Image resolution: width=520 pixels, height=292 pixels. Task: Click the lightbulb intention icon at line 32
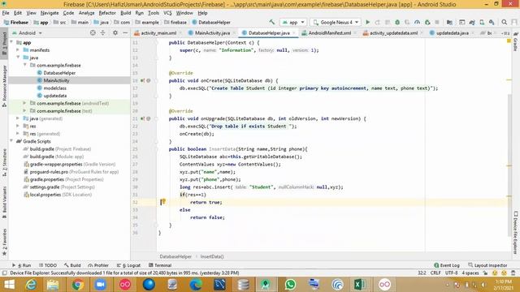tap(162, 202)
